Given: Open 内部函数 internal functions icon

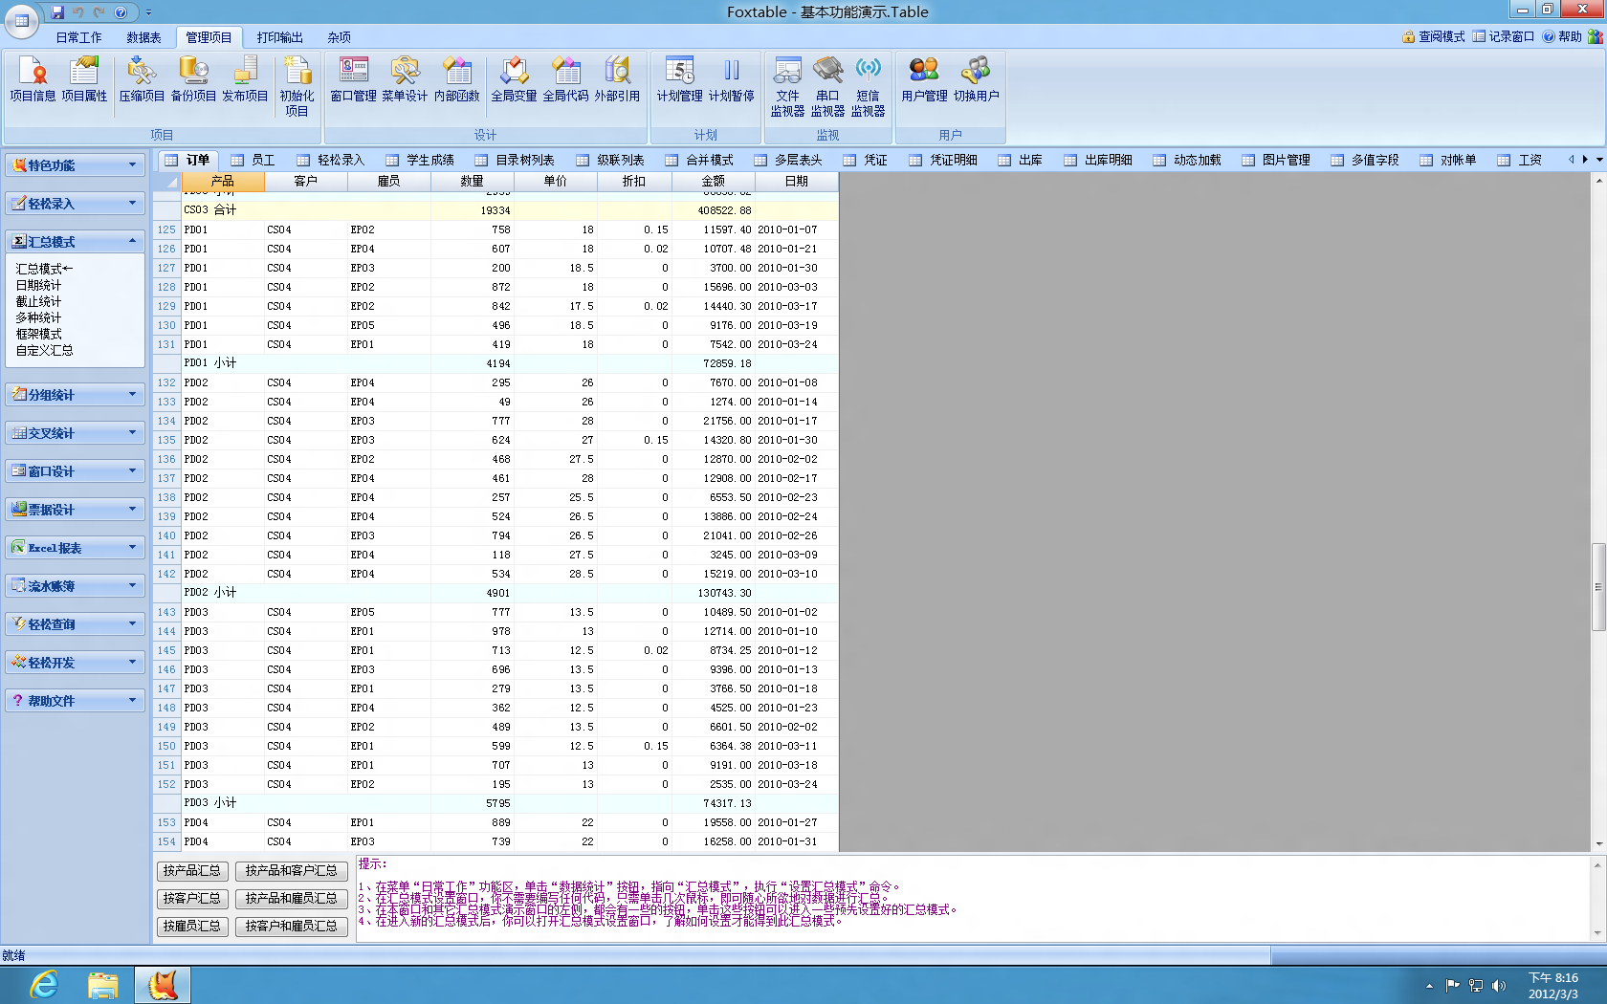Looking at the screenshot, I should pyautogui.click(x=456, y=78).
